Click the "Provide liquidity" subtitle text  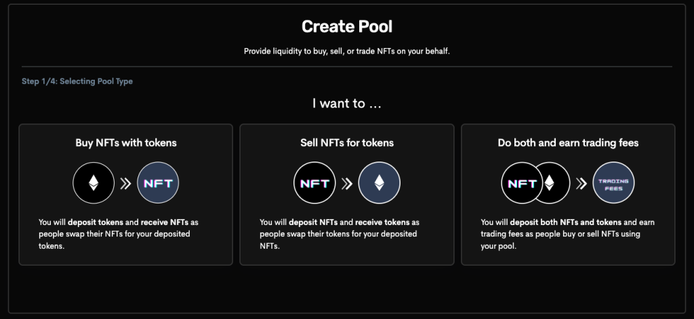[347, 51]
